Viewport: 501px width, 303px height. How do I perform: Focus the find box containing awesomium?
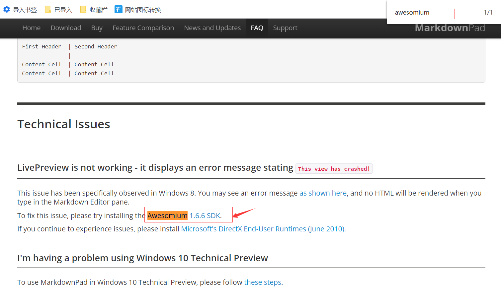pos(423,13)
